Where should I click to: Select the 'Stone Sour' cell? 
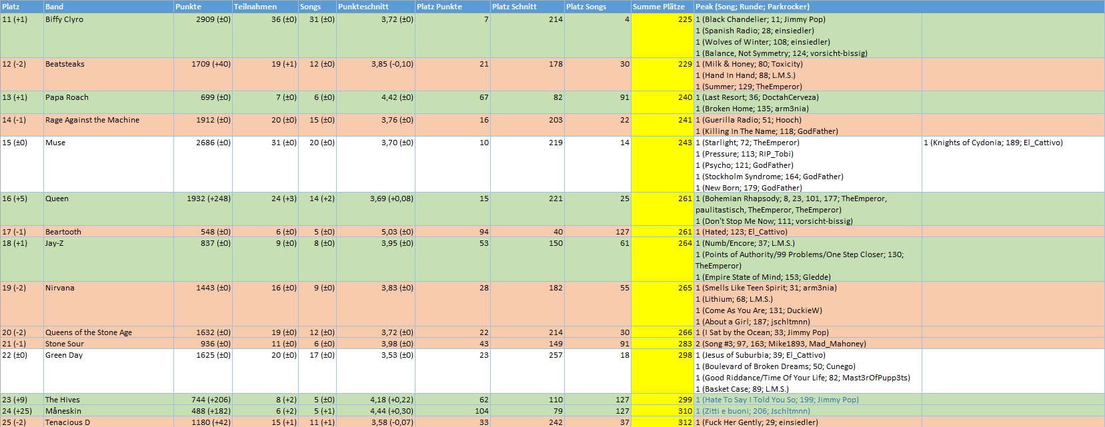point(109,344)
